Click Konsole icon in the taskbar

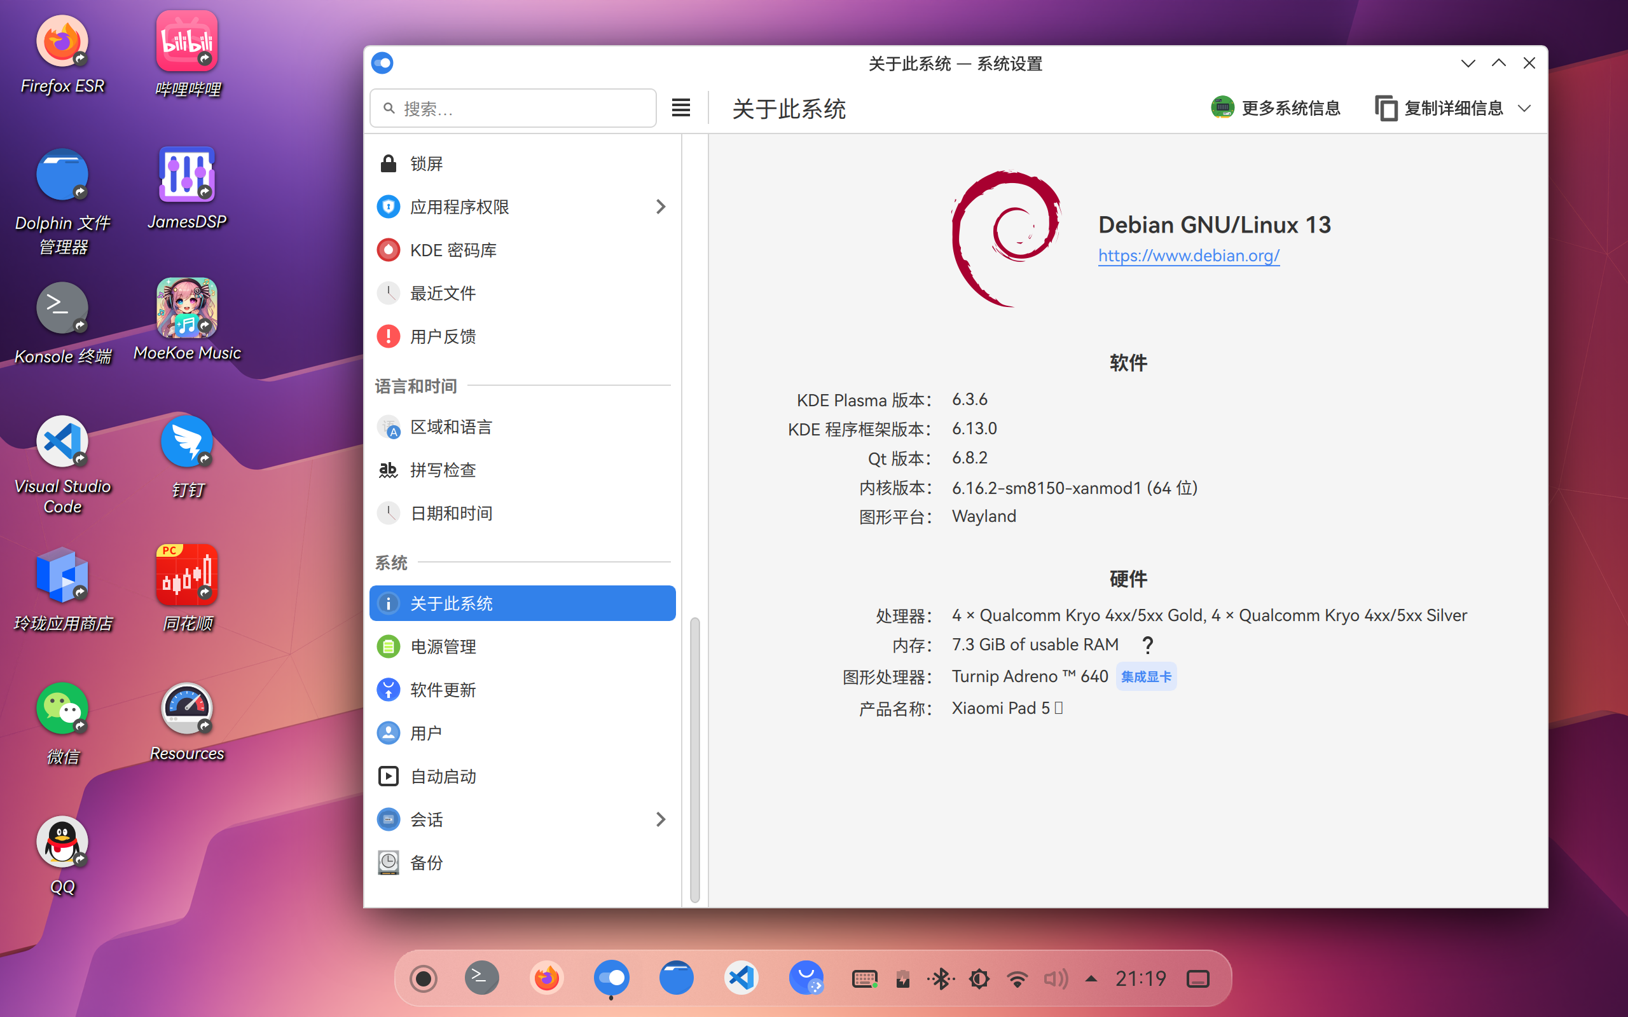point(481,978)
